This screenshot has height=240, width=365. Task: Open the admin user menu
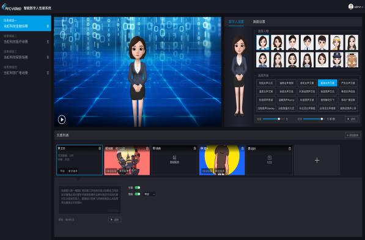[356, 7]
